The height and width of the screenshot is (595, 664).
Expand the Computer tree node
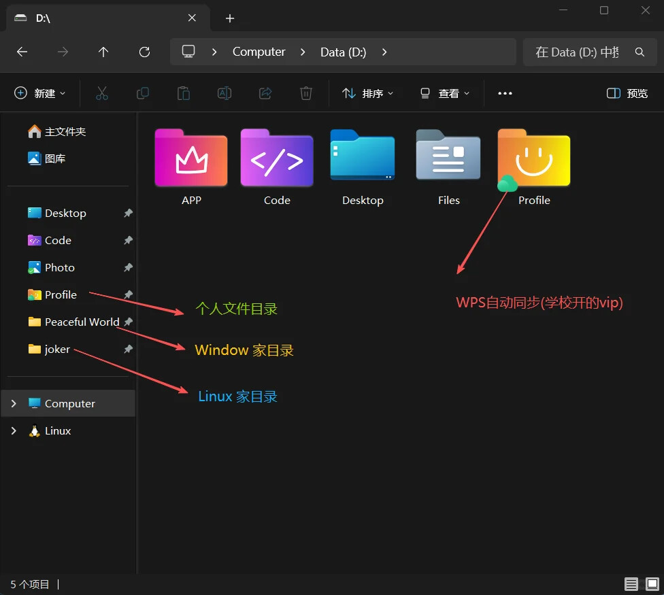tap(14, 403)
